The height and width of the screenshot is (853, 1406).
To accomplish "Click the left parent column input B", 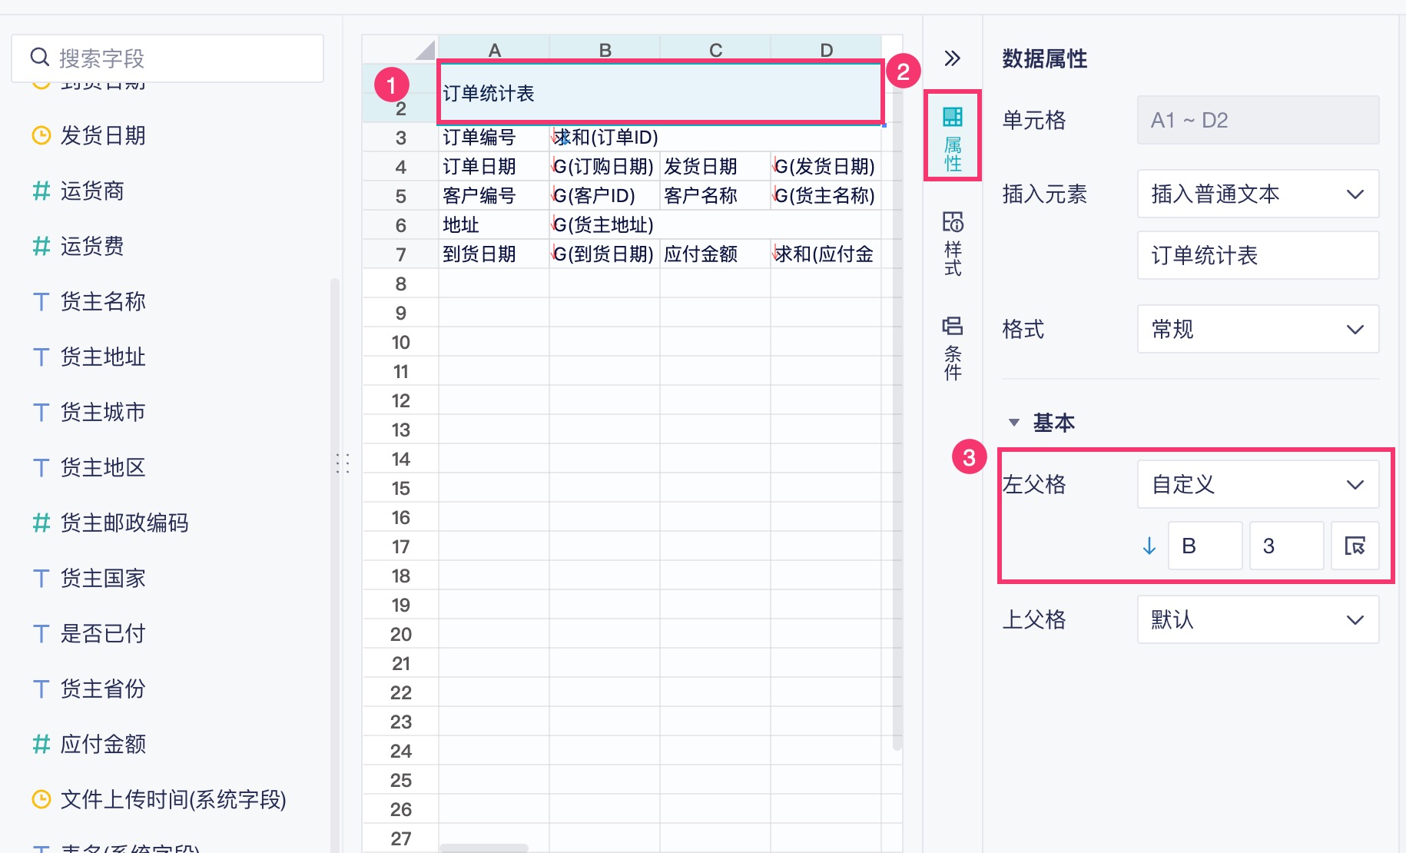I will 1204,546.
